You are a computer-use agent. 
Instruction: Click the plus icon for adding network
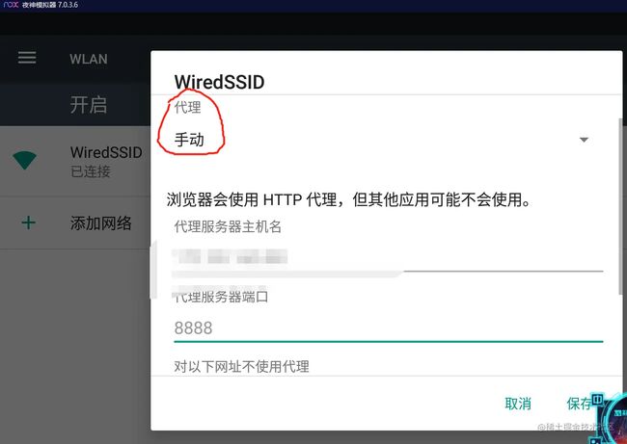pos(28,222)
